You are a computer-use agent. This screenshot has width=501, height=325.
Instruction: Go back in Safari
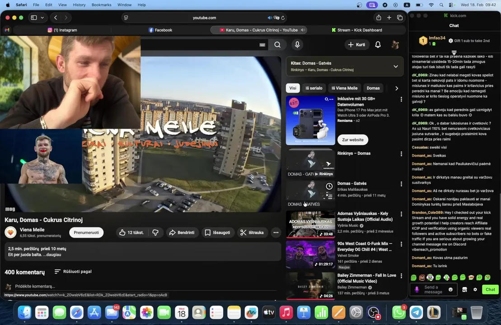click(56, 18)
